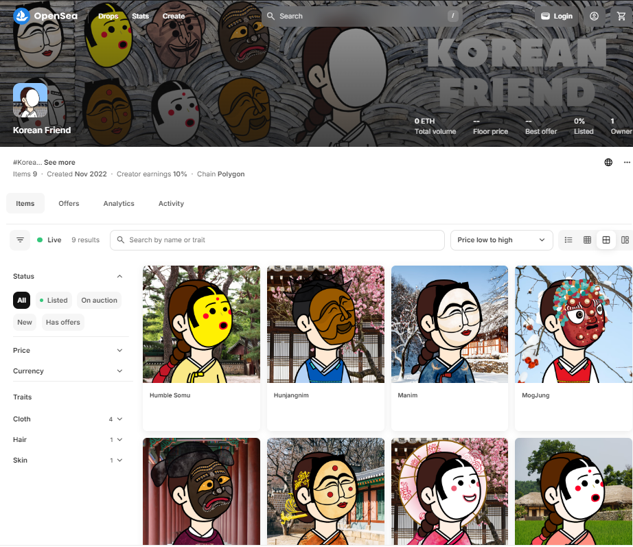Viewport: 633px width, 547px height.
Task: Open the Price low to high dropdown
Action: pyautogui.click(x=501, y=240)
